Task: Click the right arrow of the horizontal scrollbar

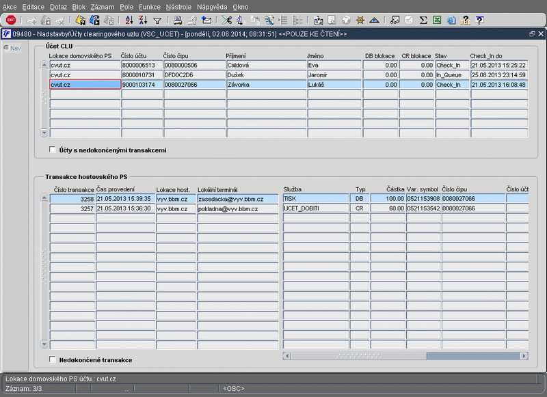Action: [524, 356]
